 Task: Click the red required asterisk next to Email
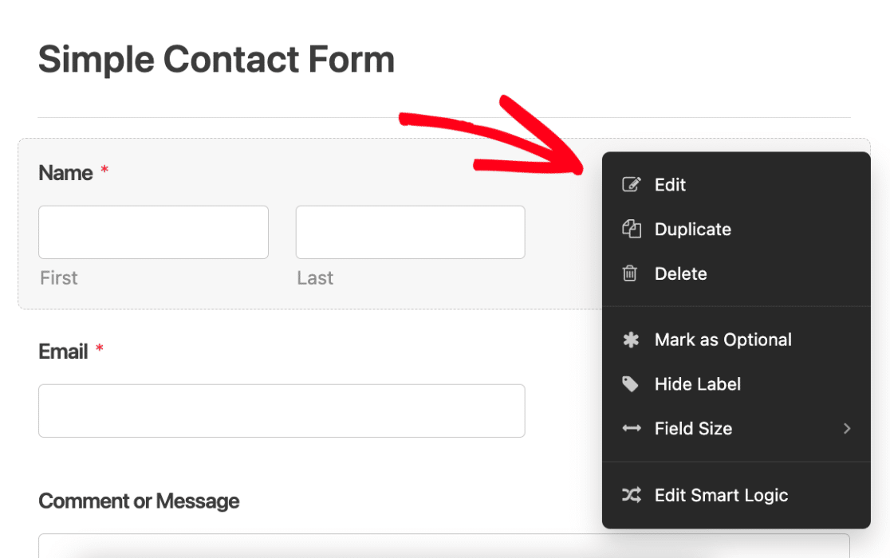coord(99,348)
